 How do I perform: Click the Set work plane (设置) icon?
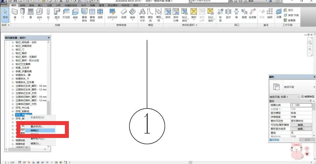pos(279,14)
